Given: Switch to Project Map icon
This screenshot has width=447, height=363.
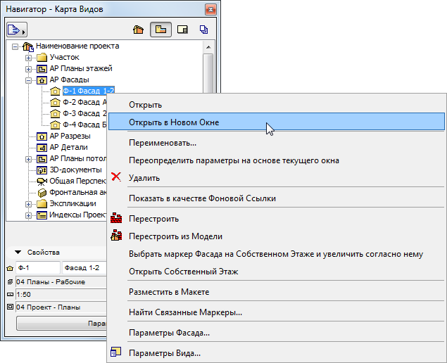Looking at the screenshot, I should tap(139, 30).
